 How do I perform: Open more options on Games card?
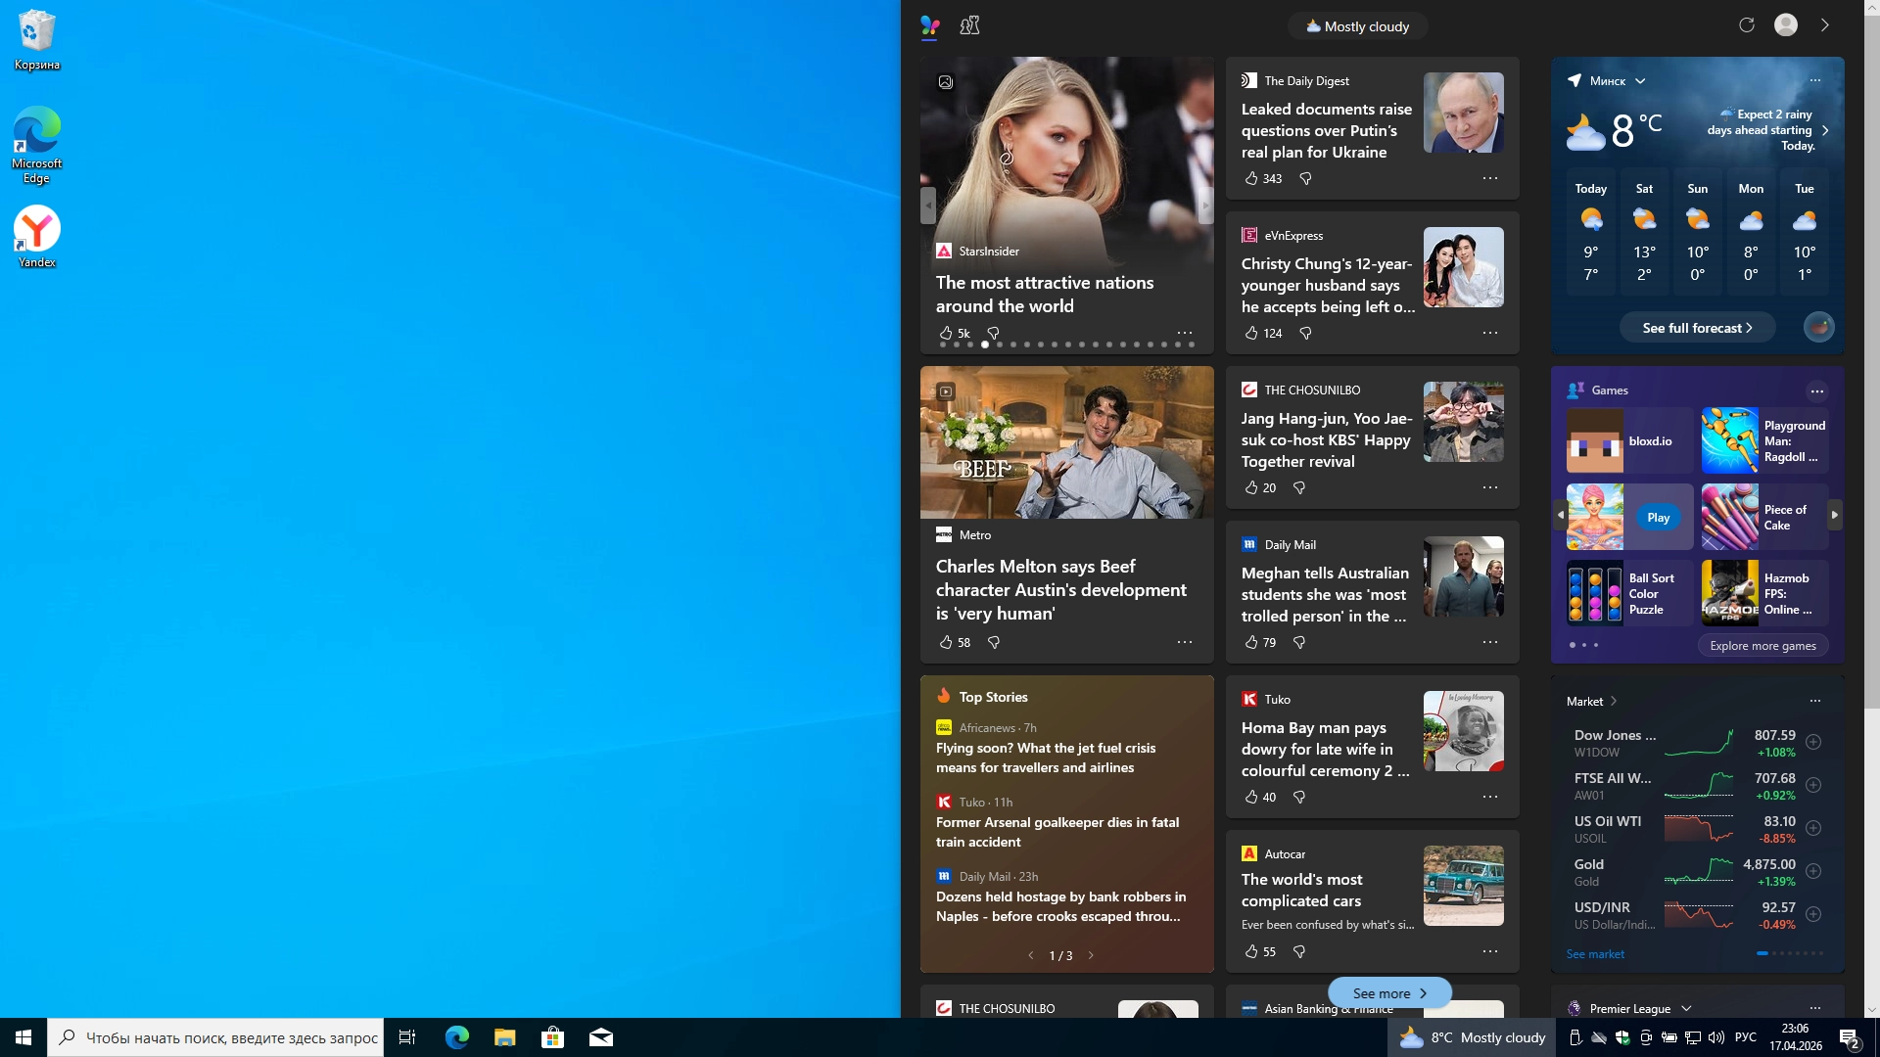click(x=1816, y=391)
